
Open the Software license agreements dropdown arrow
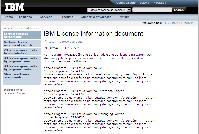[129, 10]
